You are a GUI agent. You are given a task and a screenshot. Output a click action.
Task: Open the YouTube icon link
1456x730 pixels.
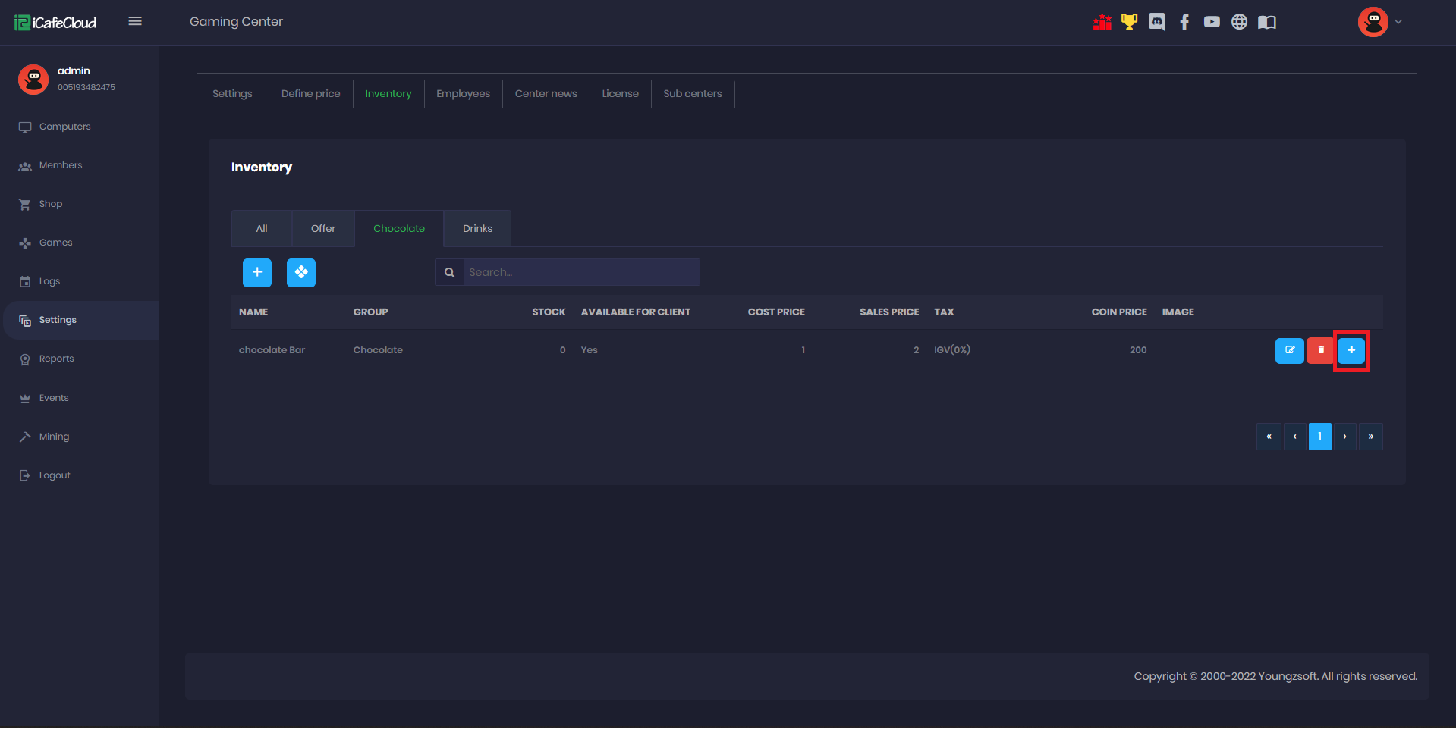1212,22
